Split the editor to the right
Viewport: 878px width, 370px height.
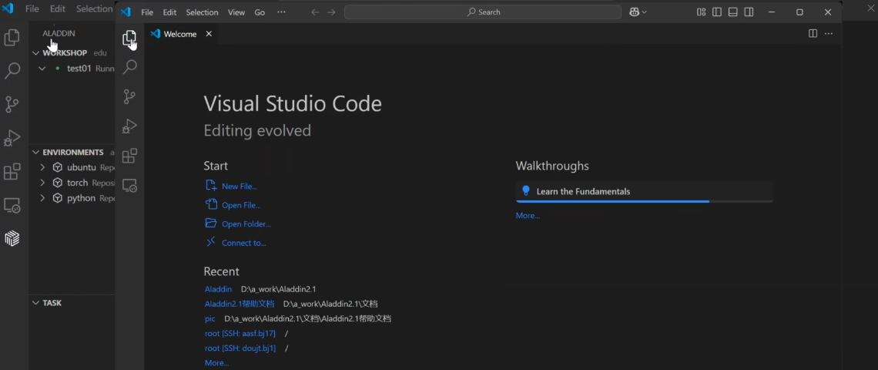coord(813,34)
